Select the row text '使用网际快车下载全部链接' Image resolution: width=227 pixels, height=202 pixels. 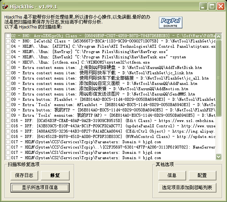106,78
